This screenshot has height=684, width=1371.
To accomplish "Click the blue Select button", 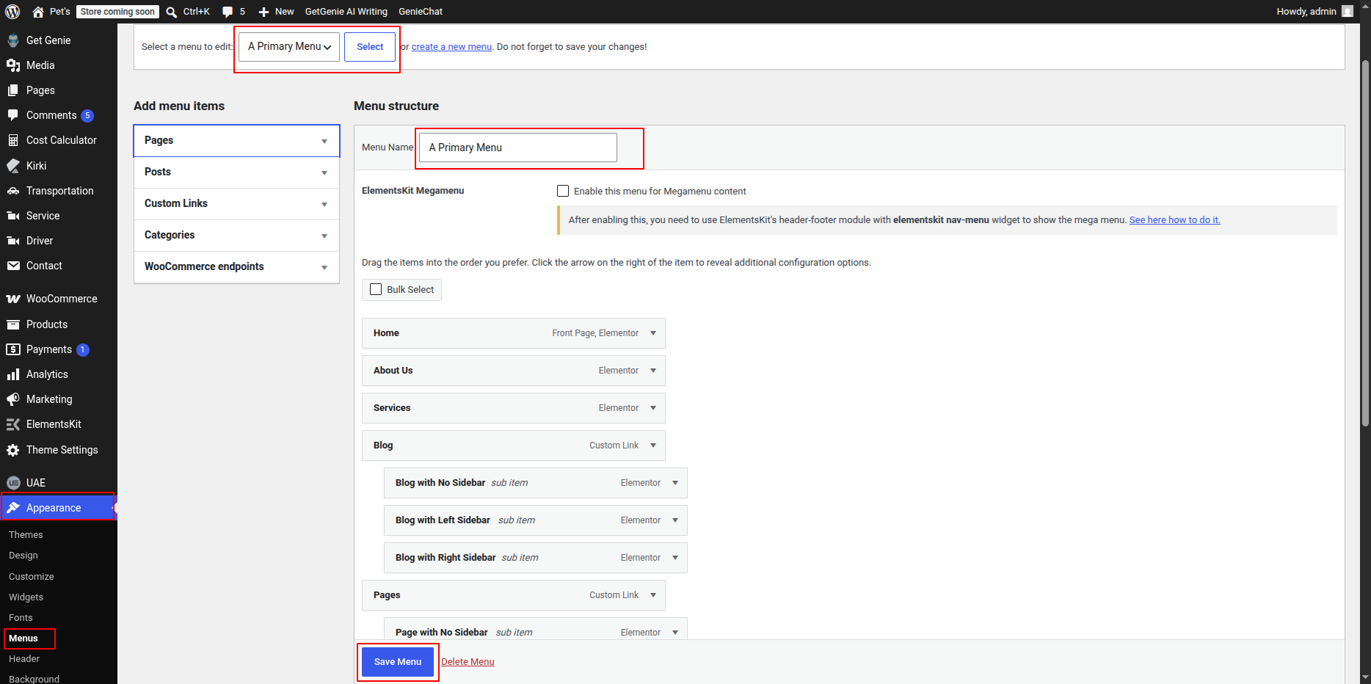I will [370, 46].
